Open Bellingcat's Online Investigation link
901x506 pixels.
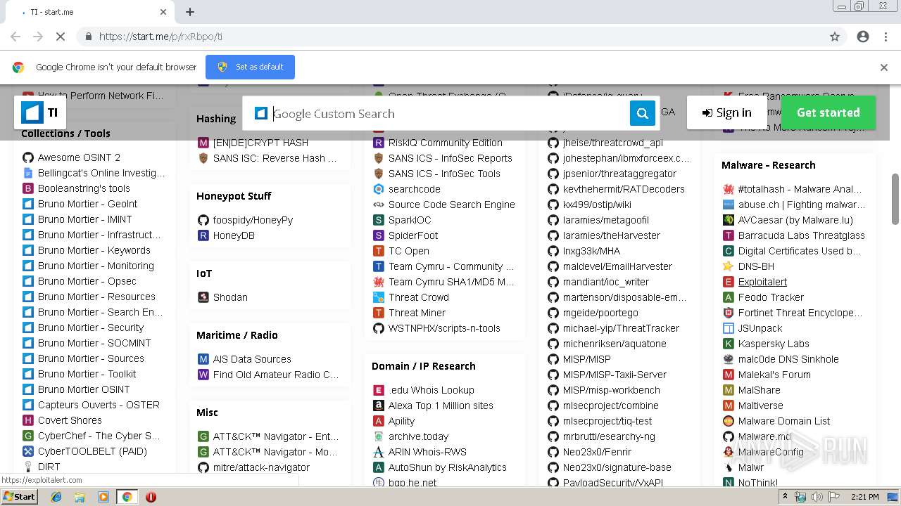(x=101, y=173)
